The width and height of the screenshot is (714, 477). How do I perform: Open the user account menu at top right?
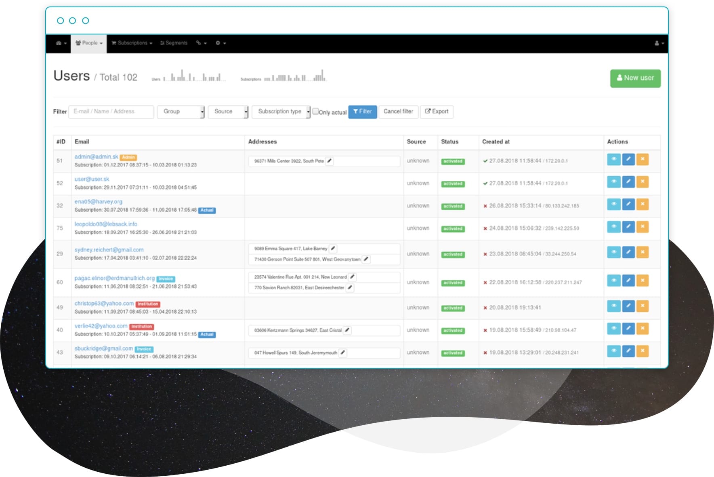coord(657,42)
